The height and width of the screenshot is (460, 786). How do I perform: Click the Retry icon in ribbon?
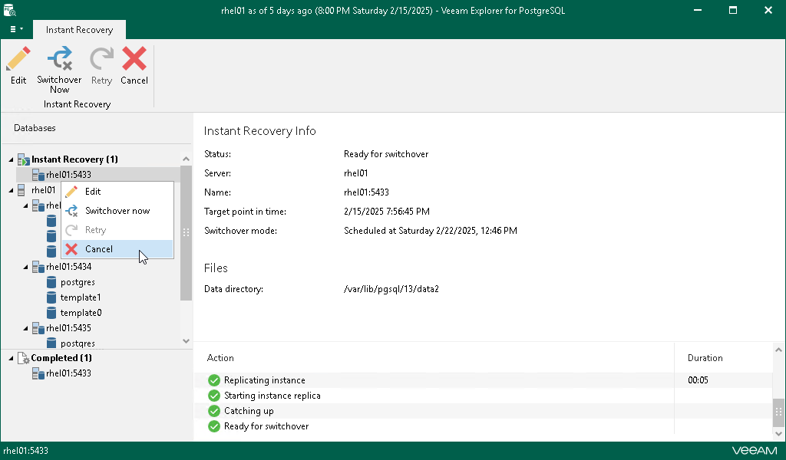(x=101, y=60)
